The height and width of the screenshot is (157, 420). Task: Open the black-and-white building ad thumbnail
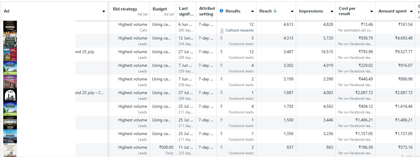[x=10, y=95]
